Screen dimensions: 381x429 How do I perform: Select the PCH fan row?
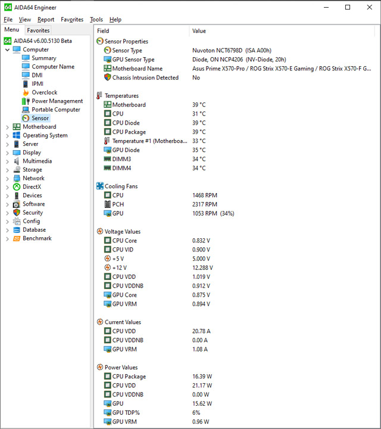[236, 204]
